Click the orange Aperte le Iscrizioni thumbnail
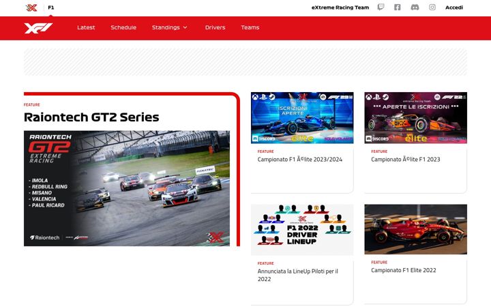The height and width of the screenshot is (307, 491). [415, 118]
